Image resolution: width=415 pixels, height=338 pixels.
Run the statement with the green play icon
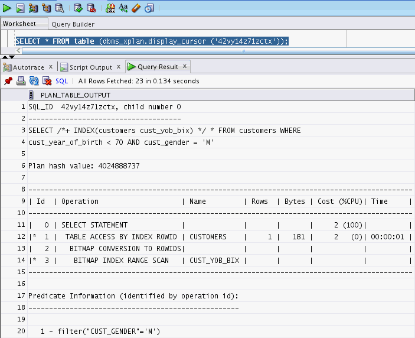(x=8, y=8)
